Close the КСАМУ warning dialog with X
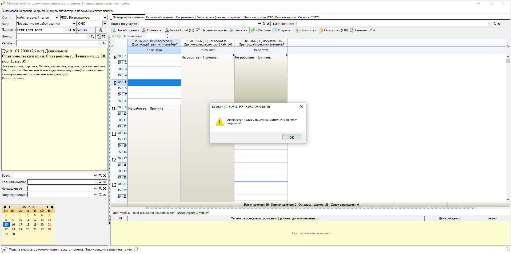 pyautogui.click(x=301, y=107)
